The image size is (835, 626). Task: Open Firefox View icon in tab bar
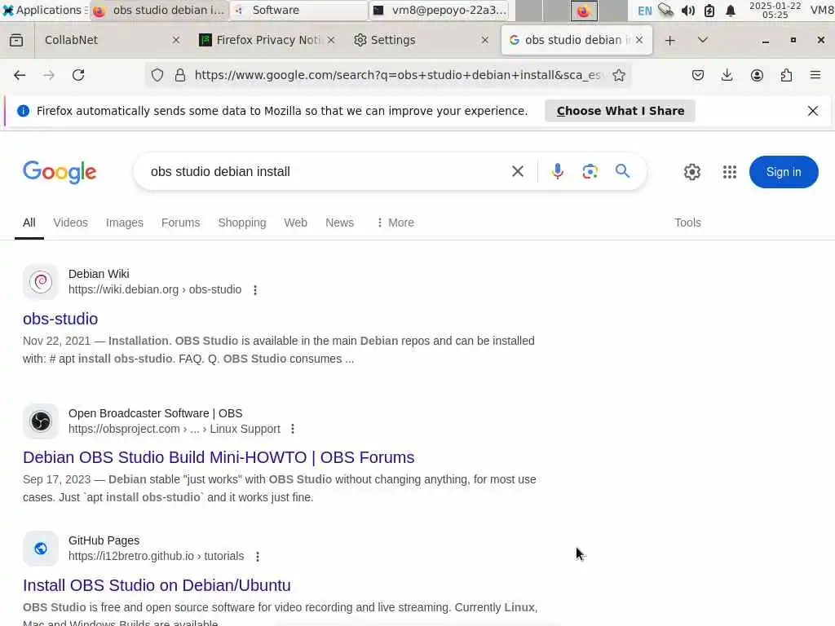[x=16, y=40]
